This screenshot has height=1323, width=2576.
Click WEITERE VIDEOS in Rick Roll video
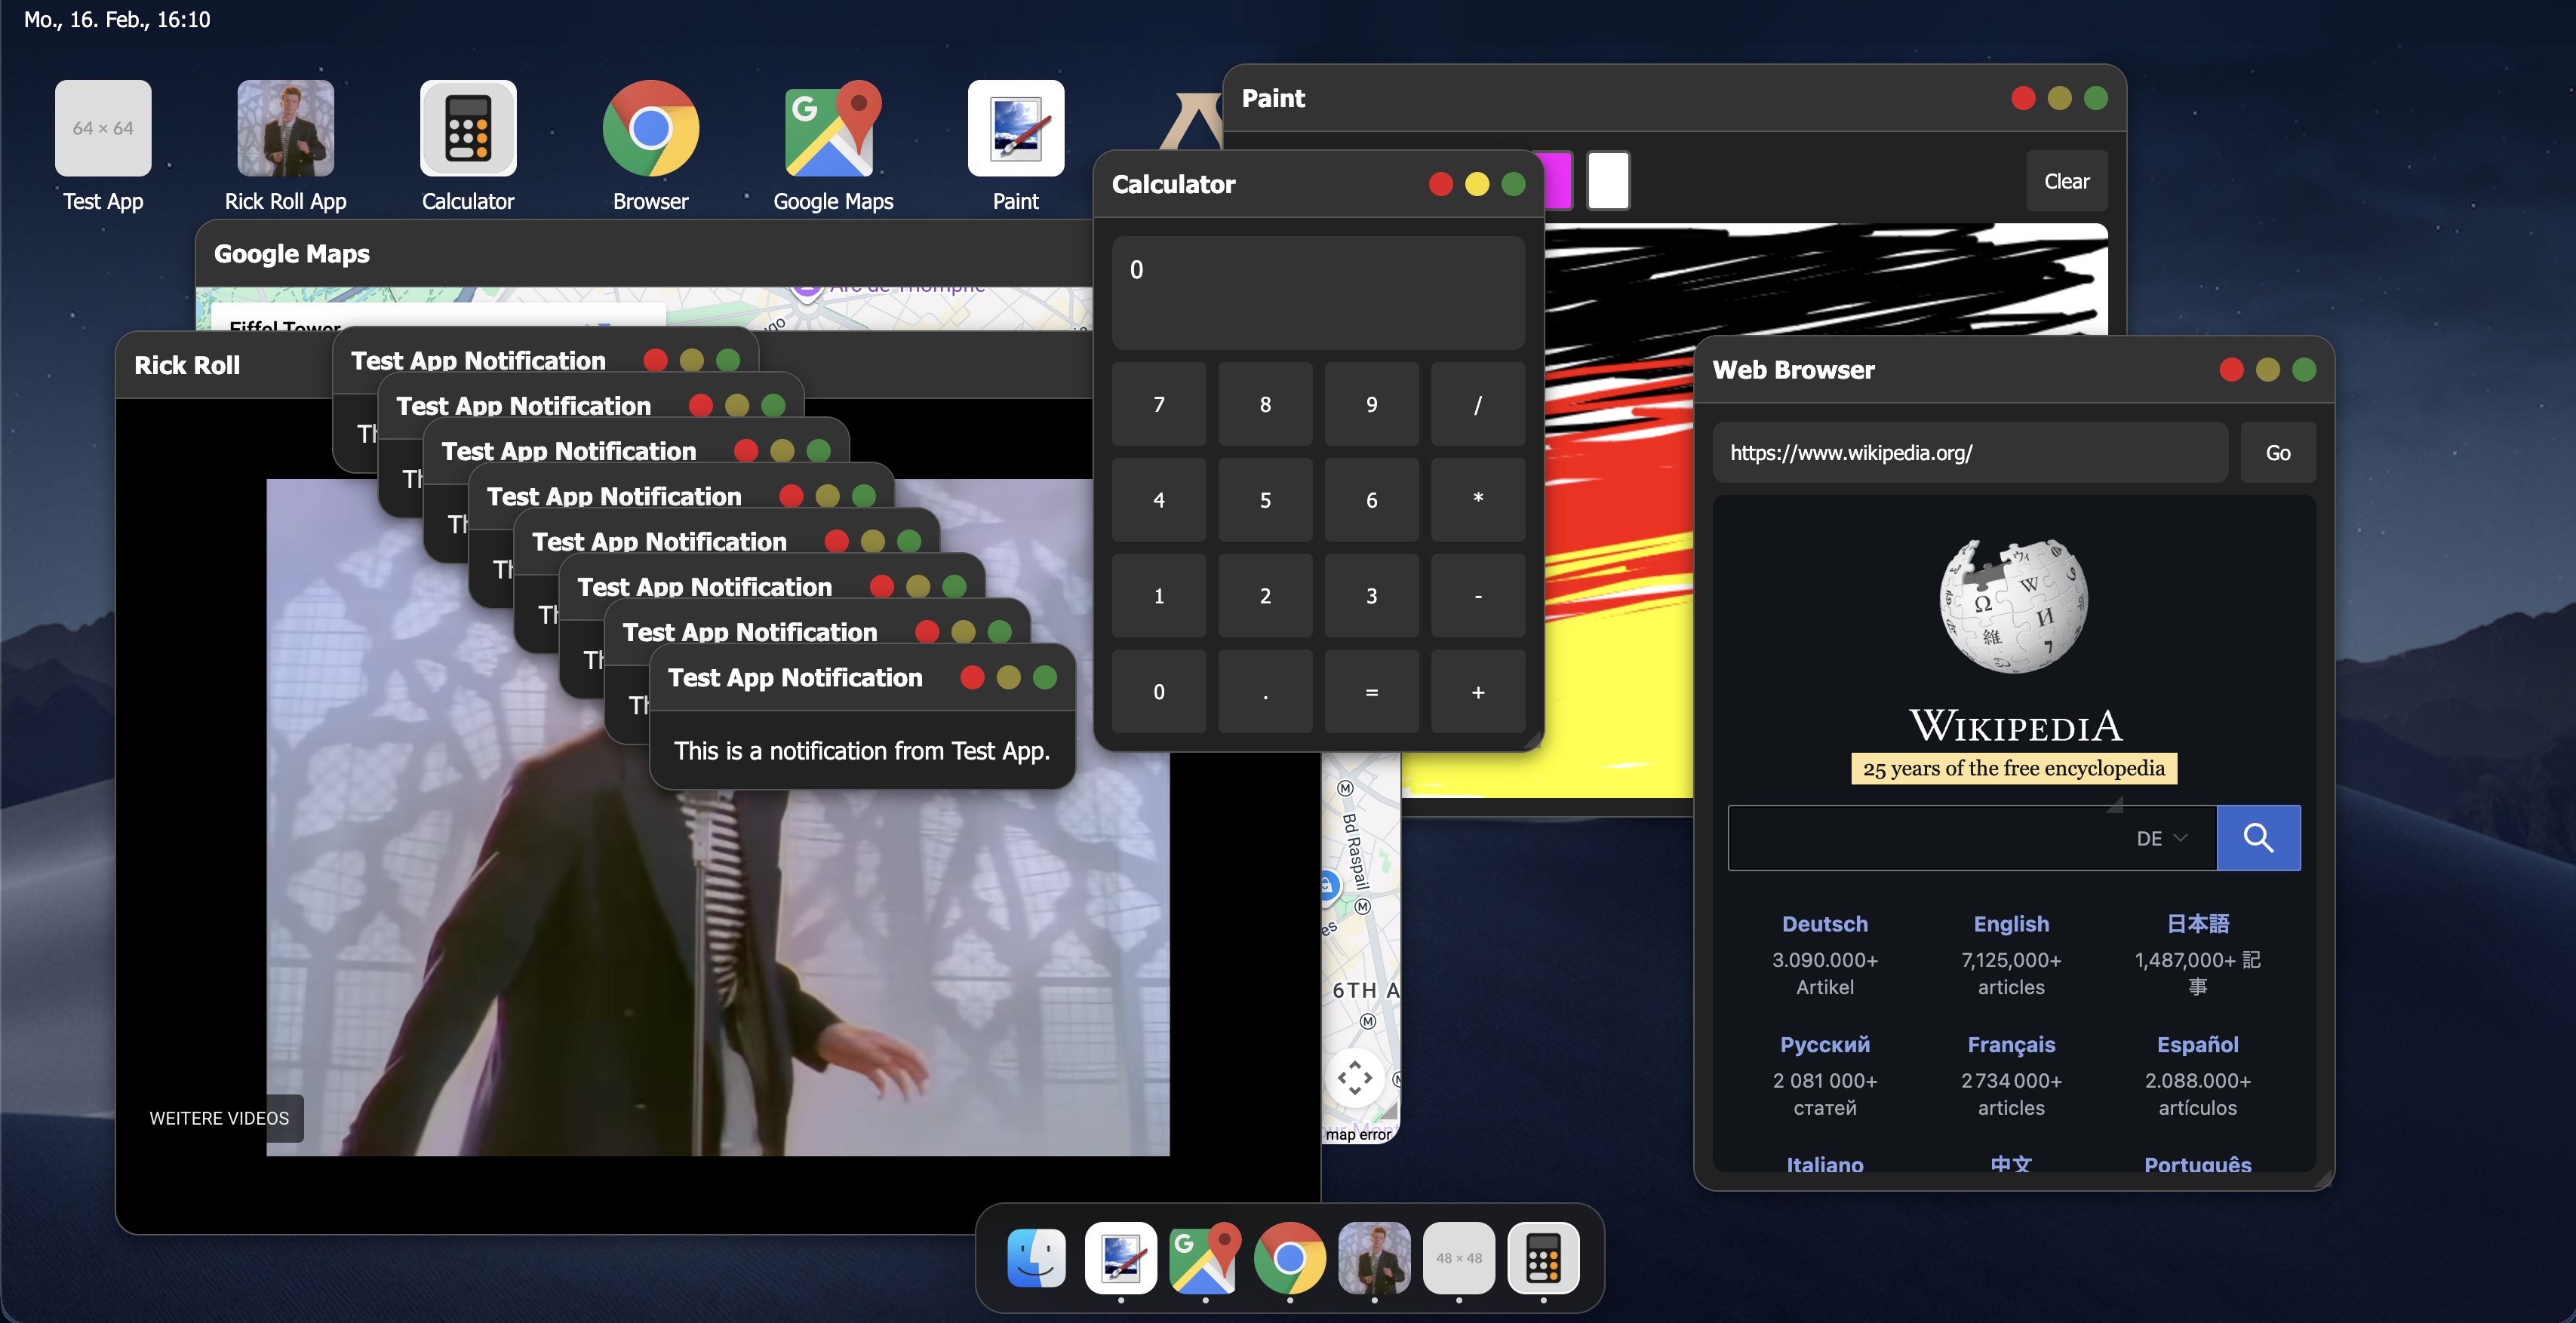219,1118
